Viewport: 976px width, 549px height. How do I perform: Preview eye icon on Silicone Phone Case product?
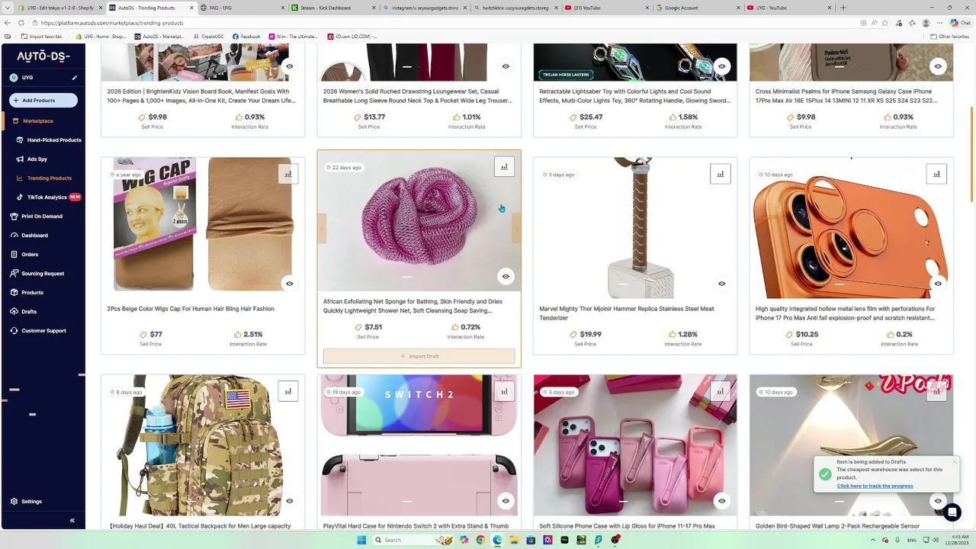[722, 501]
